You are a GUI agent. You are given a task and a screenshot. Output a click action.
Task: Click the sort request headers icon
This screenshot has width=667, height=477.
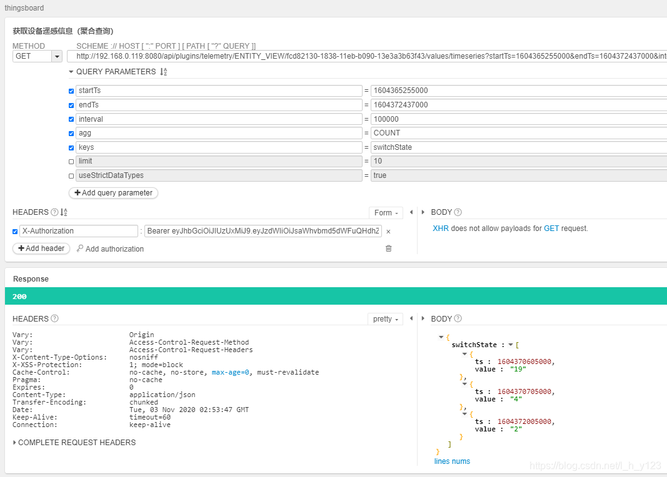coord(64,212)
